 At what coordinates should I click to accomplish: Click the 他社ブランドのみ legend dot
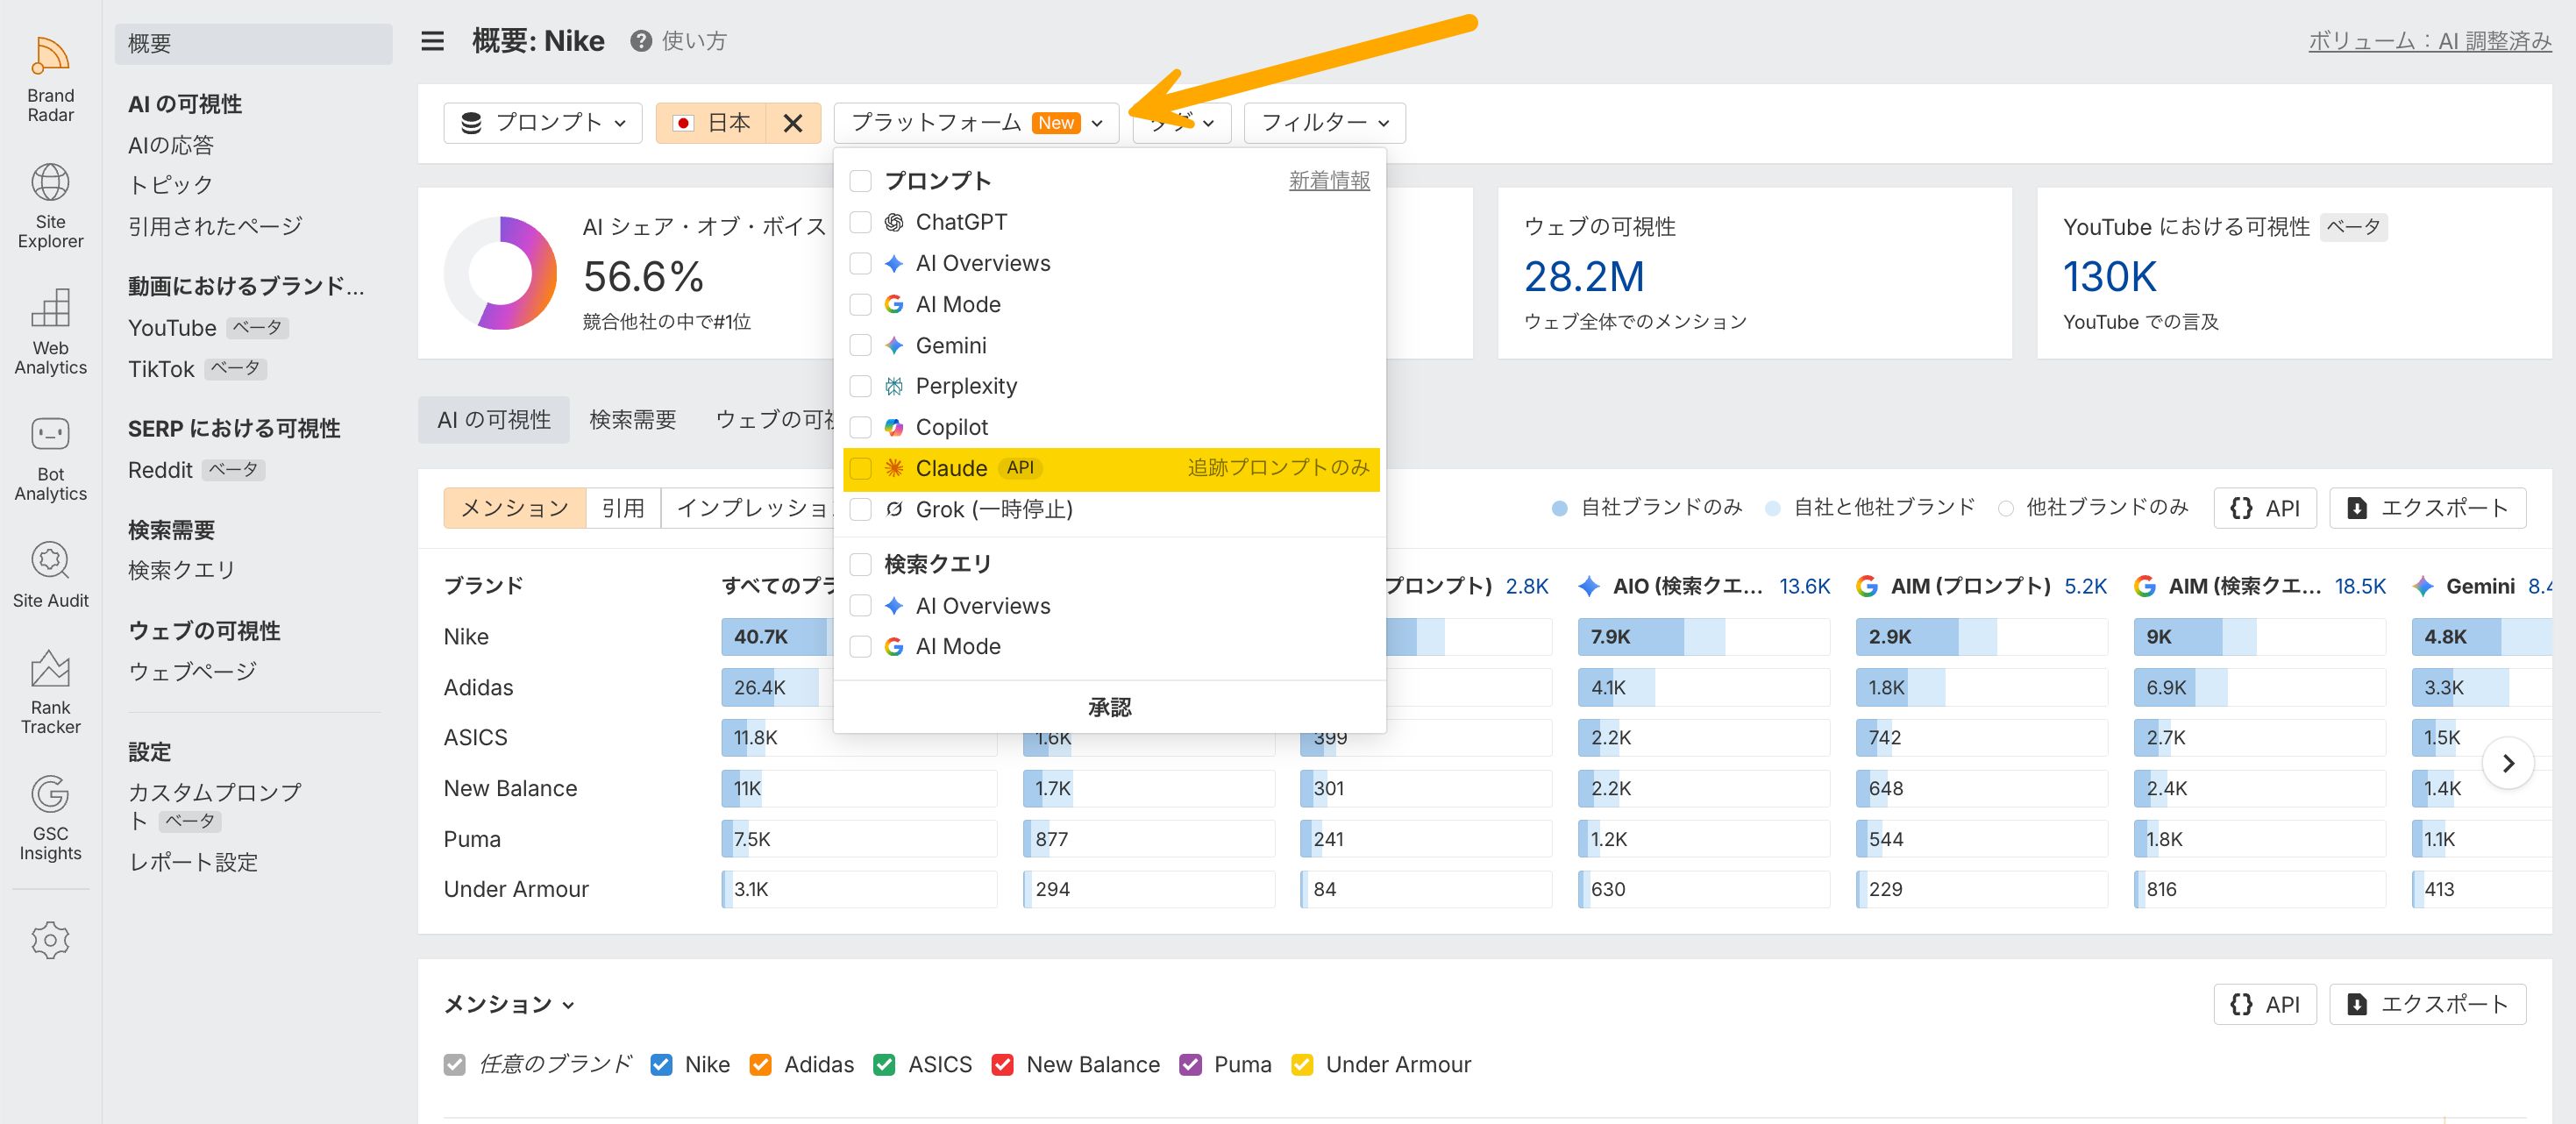coord(2005,508)
